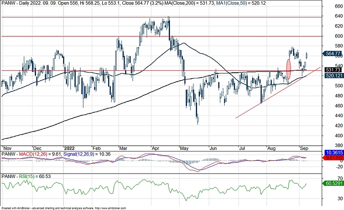Click the red 9.61332 MACD value label
The image size is (344, 210).
click(x=334, y=157)
